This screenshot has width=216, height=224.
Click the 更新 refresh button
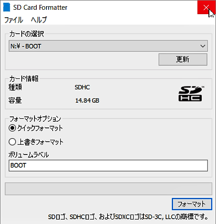(x=183, y=59)
